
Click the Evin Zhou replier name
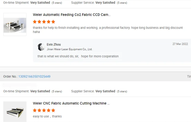pos(54,45)
